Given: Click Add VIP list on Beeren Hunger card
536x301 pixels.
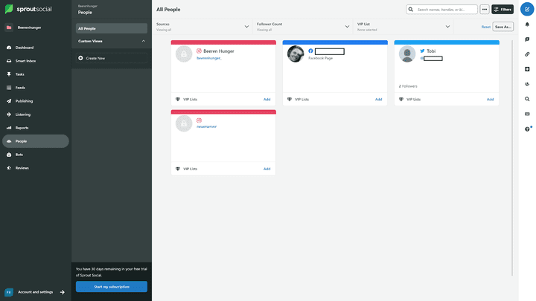Looking at the screenshot, I should coord(267,100).
